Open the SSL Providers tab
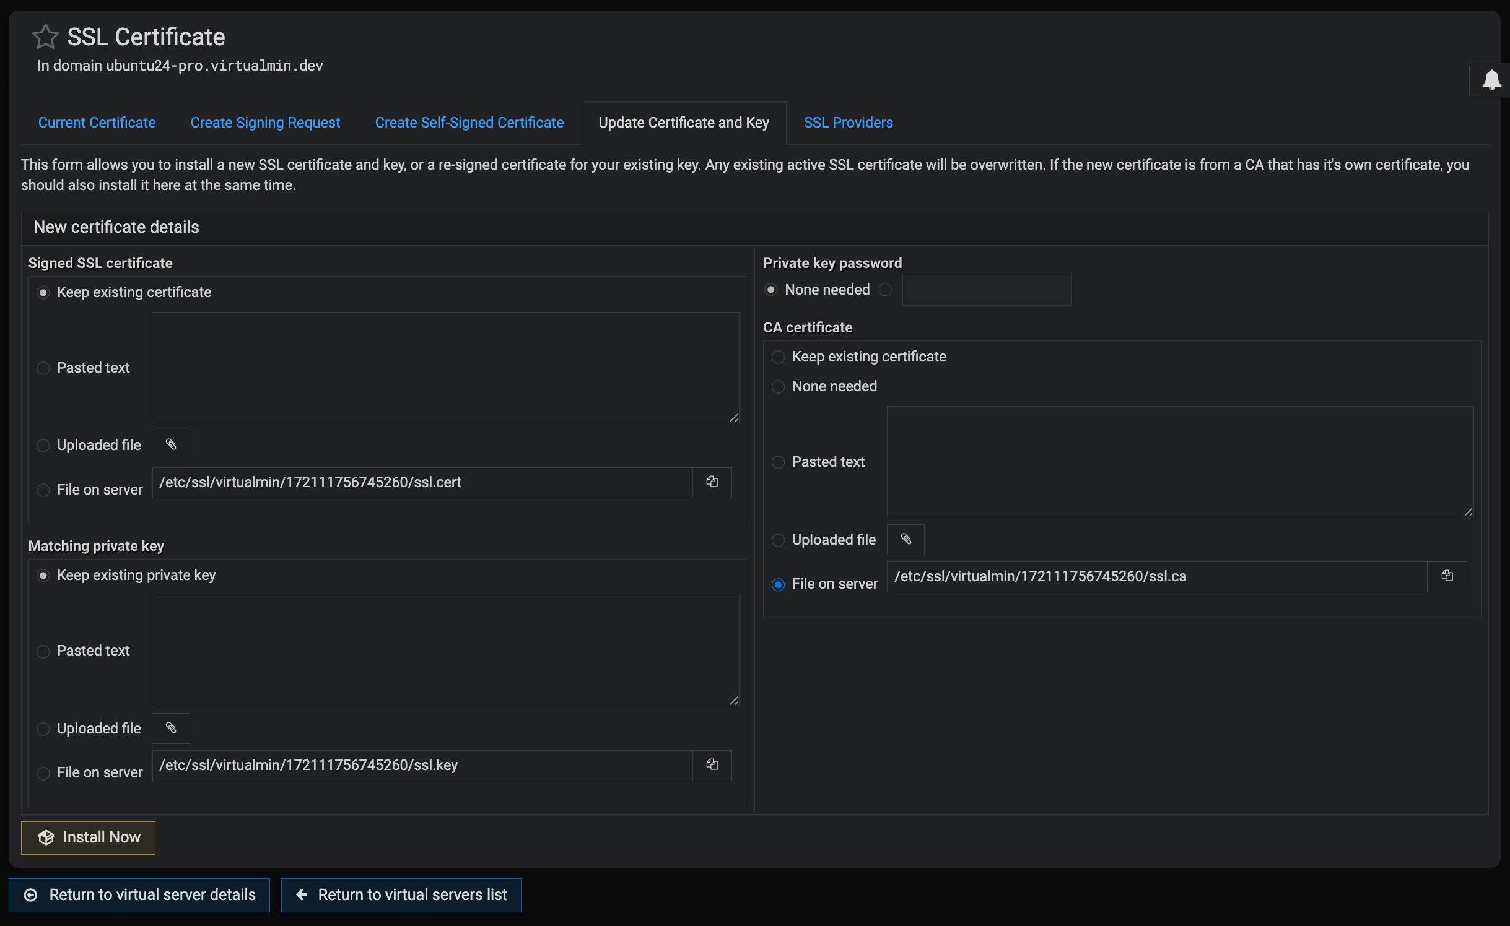The height and width of the screenshot is (926, 1510). (848, 123)
